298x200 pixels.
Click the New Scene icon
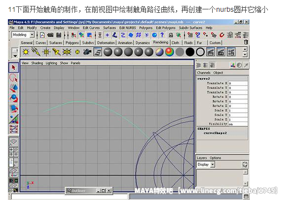point(42,35)
